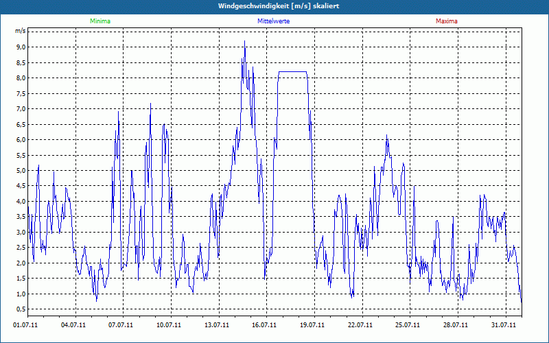This screenshot has width=549, height=343.
Task: Click the chart title Windgeschwindigkeit [m/s] skaliert
Action: (279, 6)
